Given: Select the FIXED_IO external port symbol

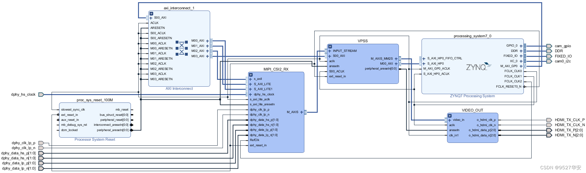Looking at the screenshot, I should tap(549, 56).
